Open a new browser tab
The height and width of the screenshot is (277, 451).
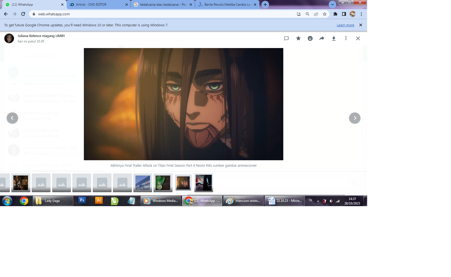point(265,5)
